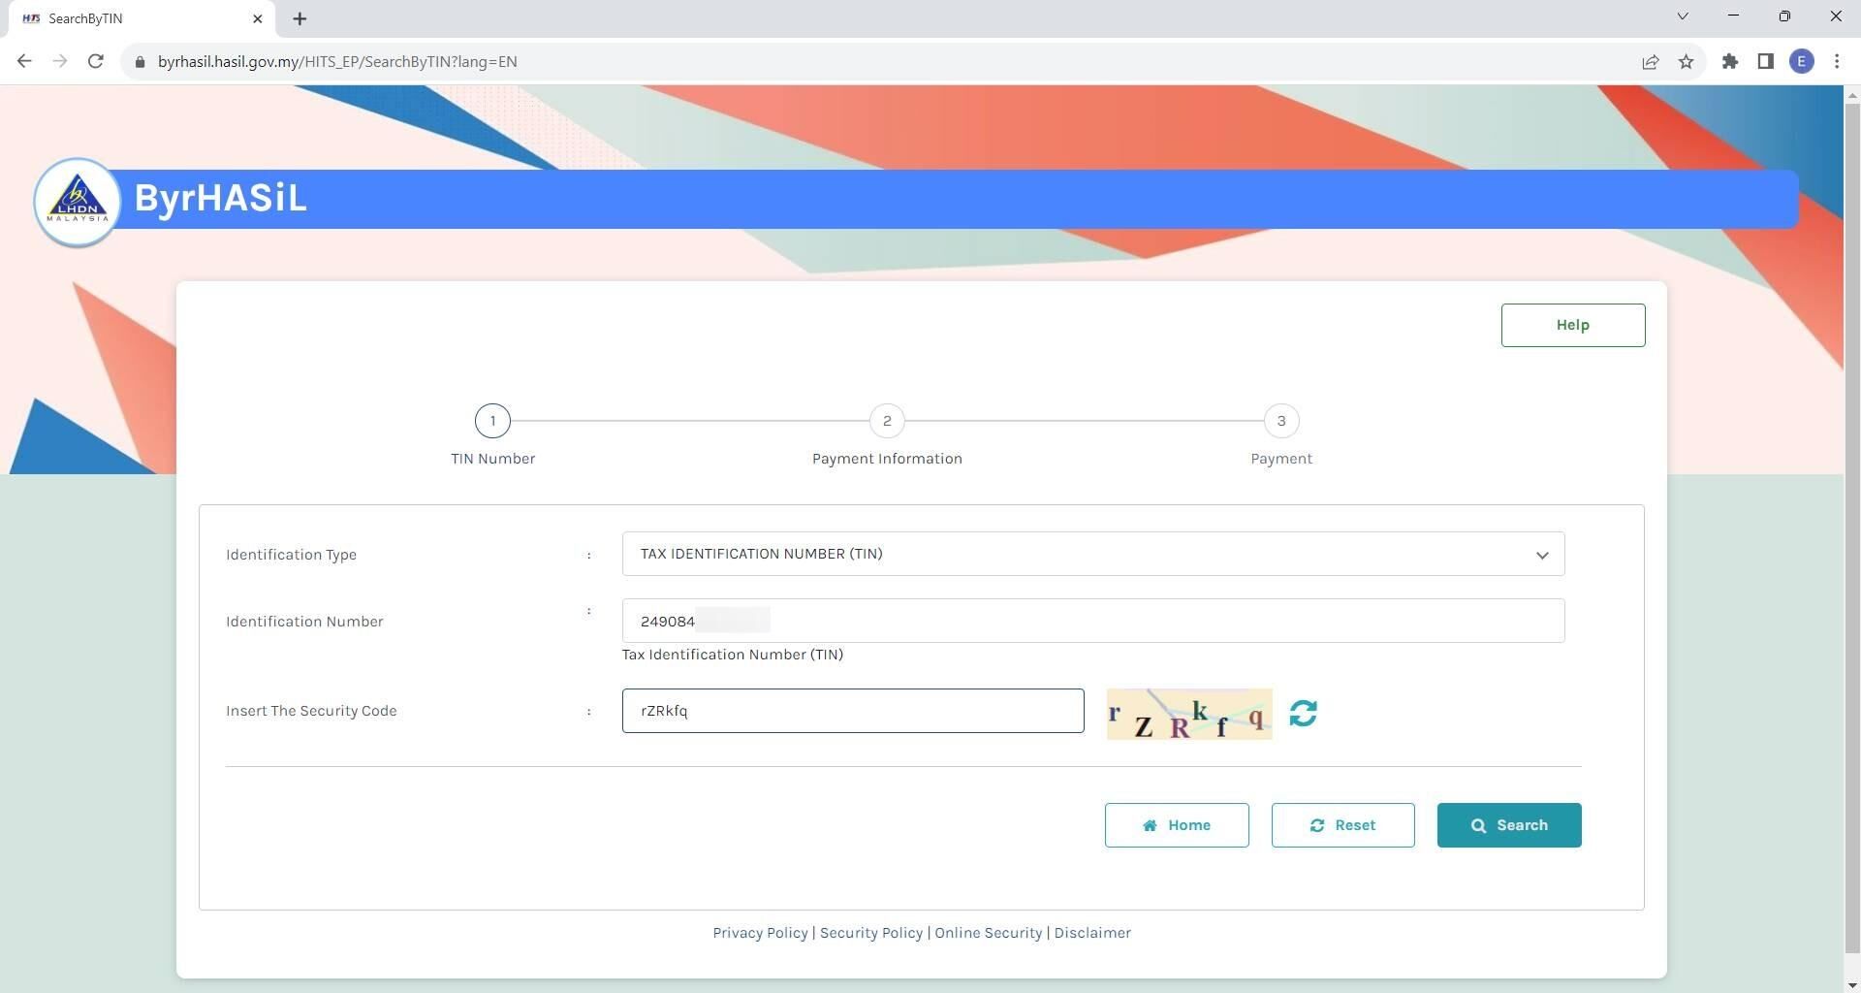View site information lock icon
The height and width of the screenshot is (993, 1861).
point(140,62)
